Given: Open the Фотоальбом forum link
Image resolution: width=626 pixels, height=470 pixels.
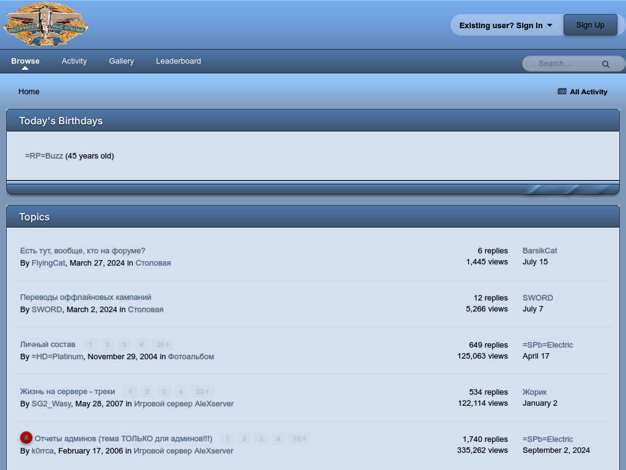Looking at the screenshot, I should click(x=191, y=357).
